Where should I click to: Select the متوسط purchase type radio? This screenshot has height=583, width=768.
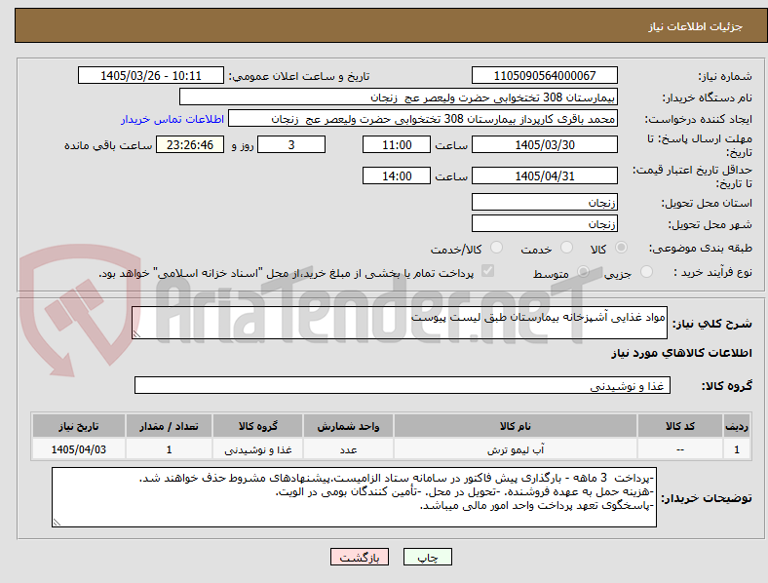click(583, 272)
